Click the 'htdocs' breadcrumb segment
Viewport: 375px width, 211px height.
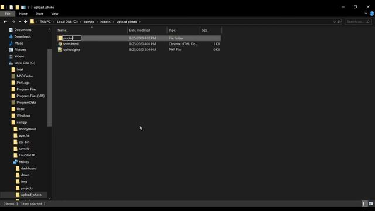click(105, 22)
